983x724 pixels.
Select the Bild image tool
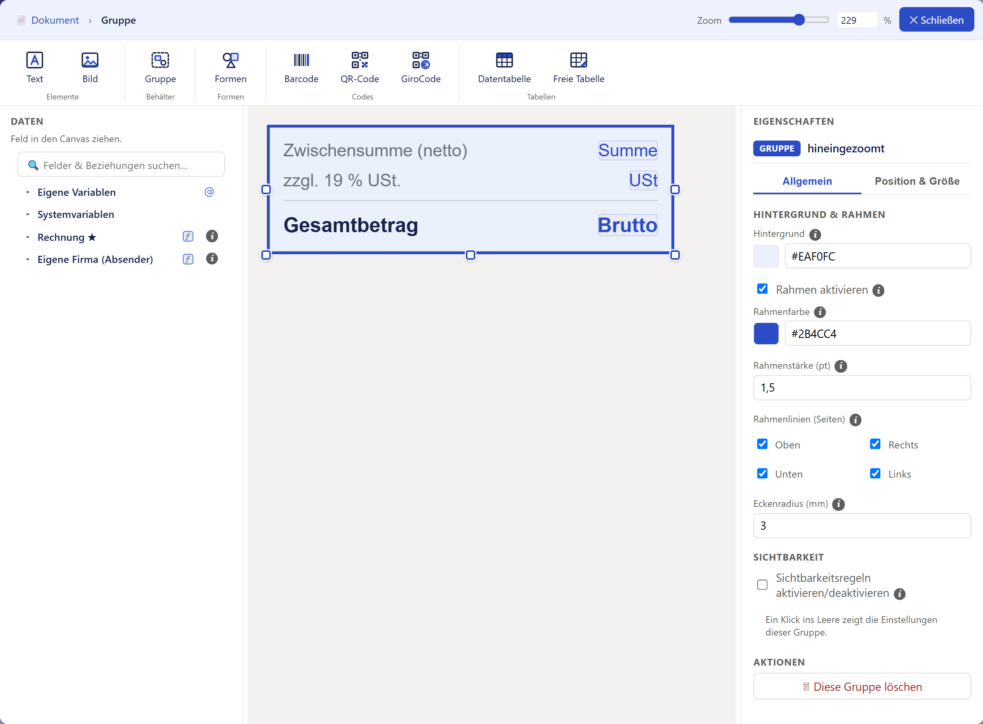point(90,68)
